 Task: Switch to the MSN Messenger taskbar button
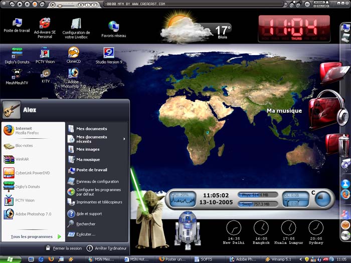coord(101,259)
